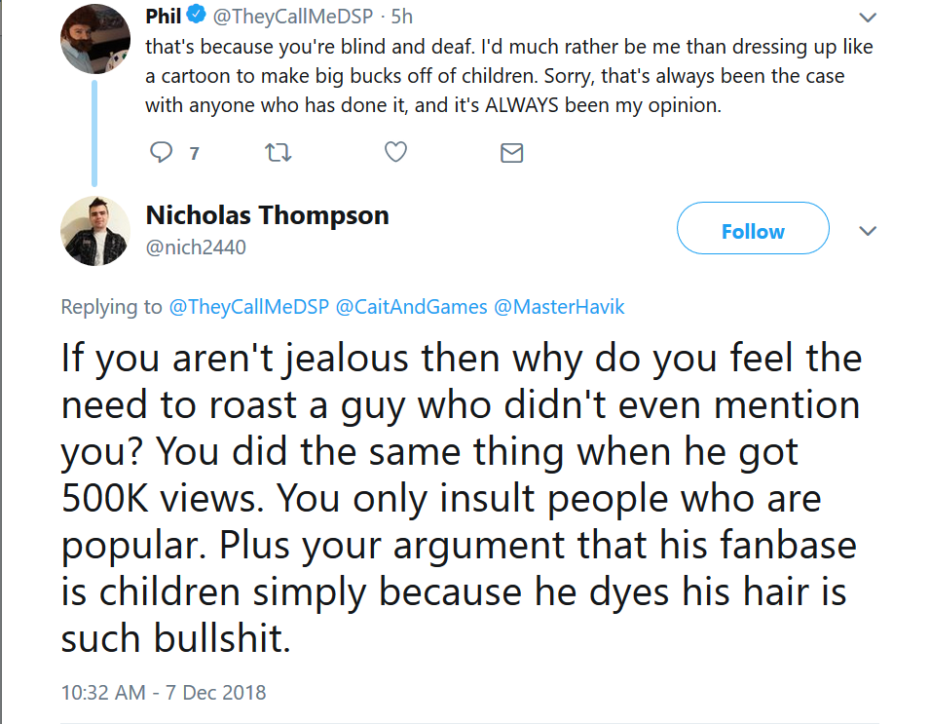
Task: Open Nicholas Thompson's profile picture
Action: tap(95, 231)
